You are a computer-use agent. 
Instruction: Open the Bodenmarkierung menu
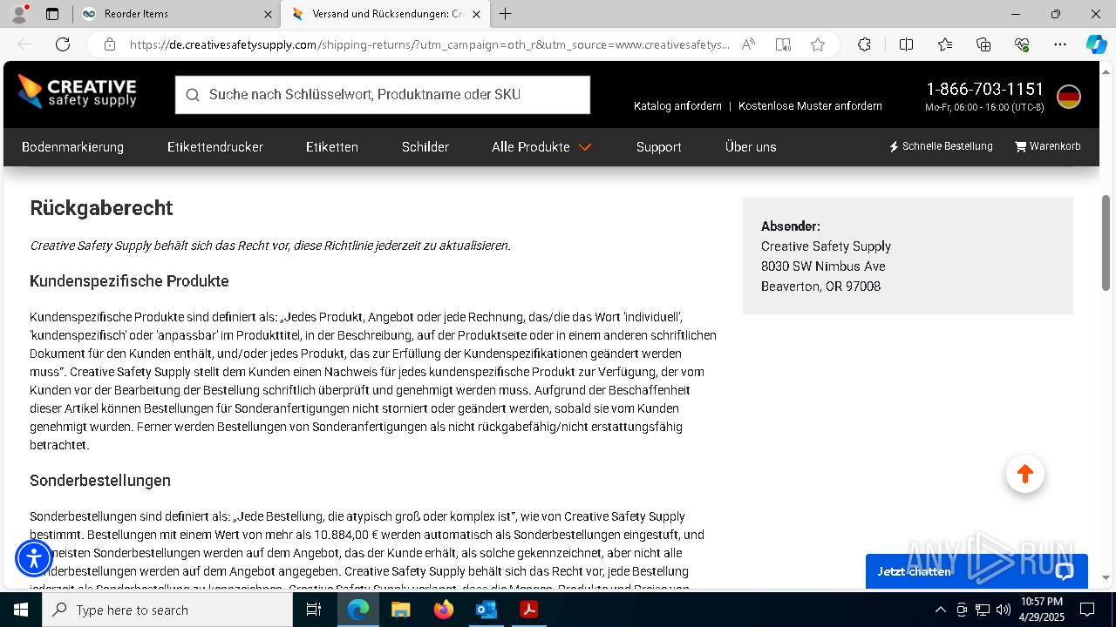(x=72, y=147)
